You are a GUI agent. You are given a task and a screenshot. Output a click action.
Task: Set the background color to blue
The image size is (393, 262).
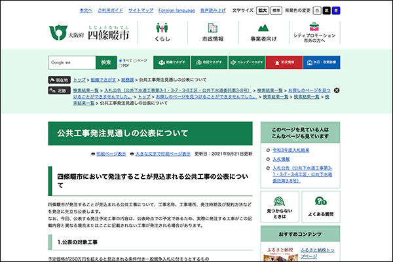(x=336, y=10)
